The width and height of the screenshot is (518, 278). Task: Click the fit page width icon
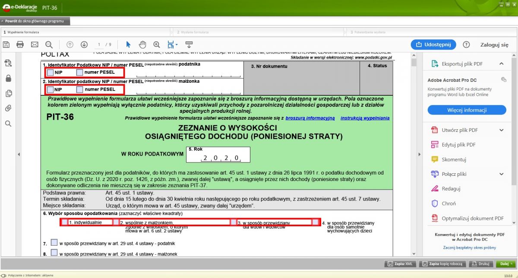[170, 44]
